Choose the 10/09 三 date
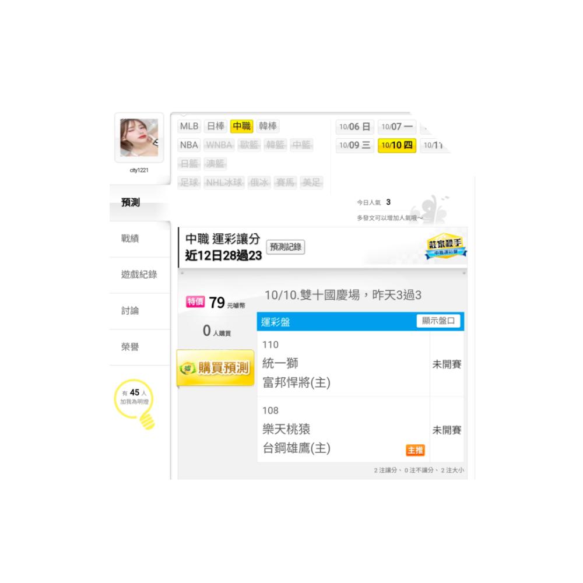This screenshot has height=583, width=583. tap(354, 145)
